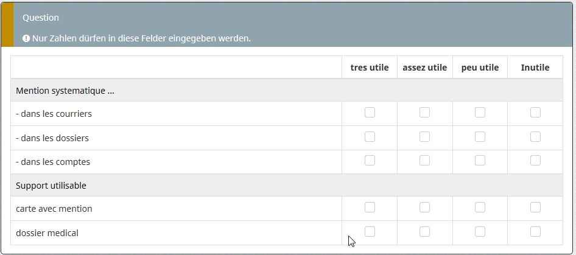576x255 pixels.
Task: Select 'peu utile' for dans les dossiers
Action: [x=480, y=137]
